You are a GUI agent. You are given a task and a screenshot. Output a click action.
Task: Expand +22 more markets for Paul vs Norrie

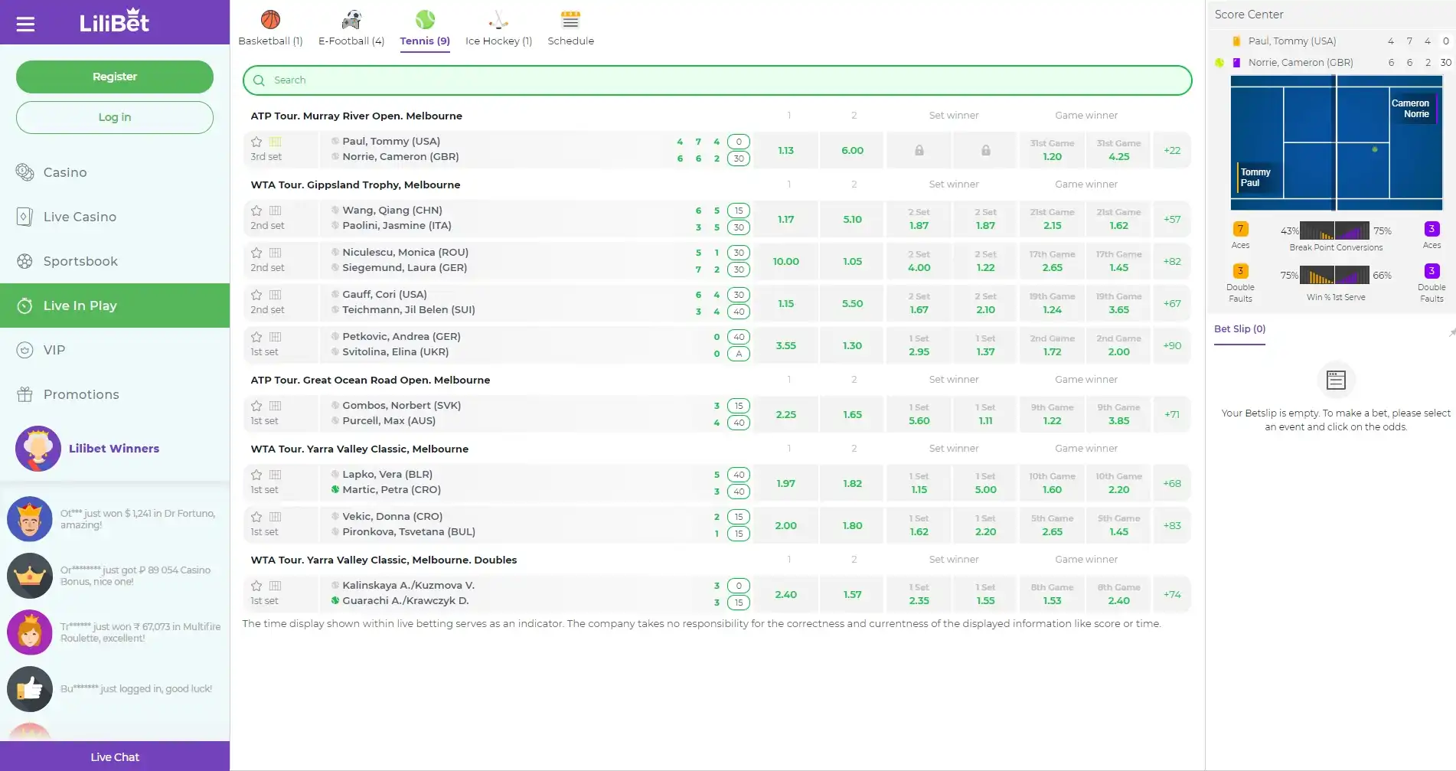coord(1171,150)
